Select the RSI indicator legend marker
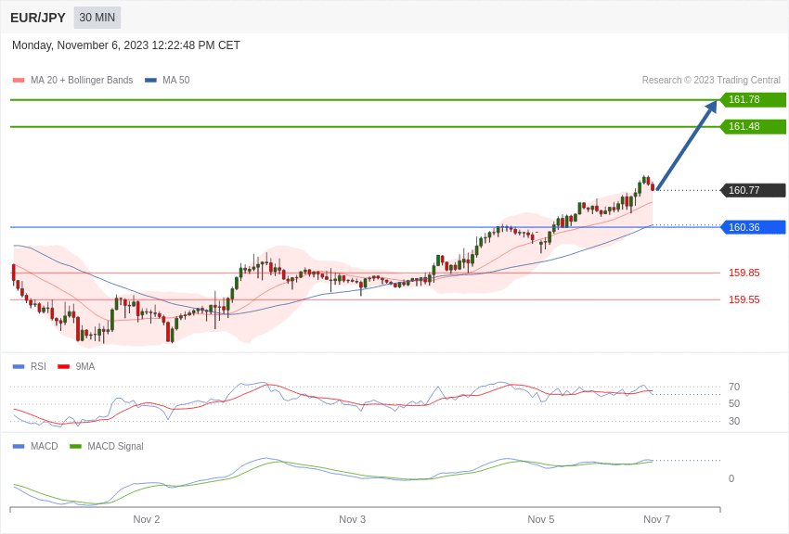The height and width of the screenshot is (534, 789). (x=17, y=366)
